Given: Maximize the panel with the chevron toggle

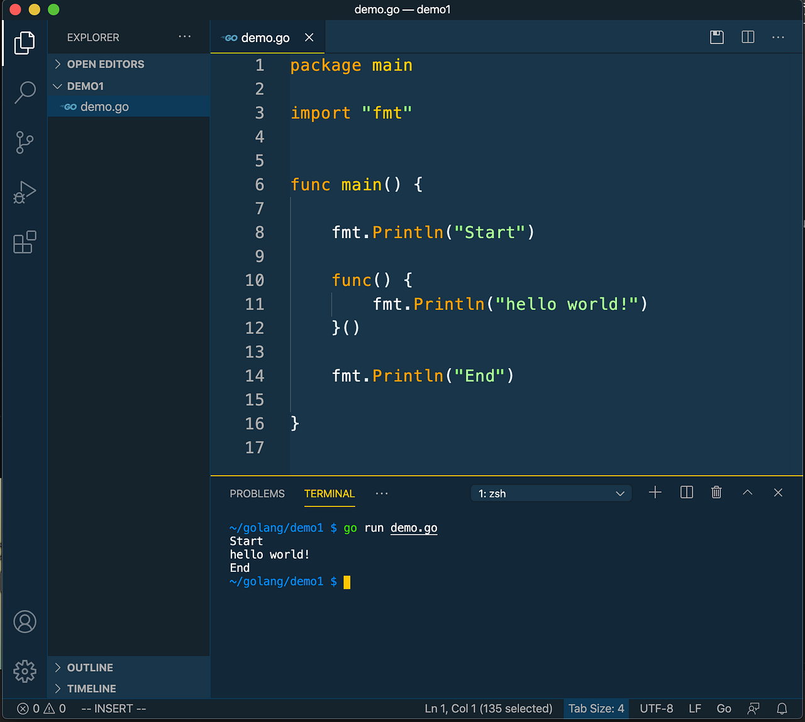Looking at the screenshot, I should 747,492.
